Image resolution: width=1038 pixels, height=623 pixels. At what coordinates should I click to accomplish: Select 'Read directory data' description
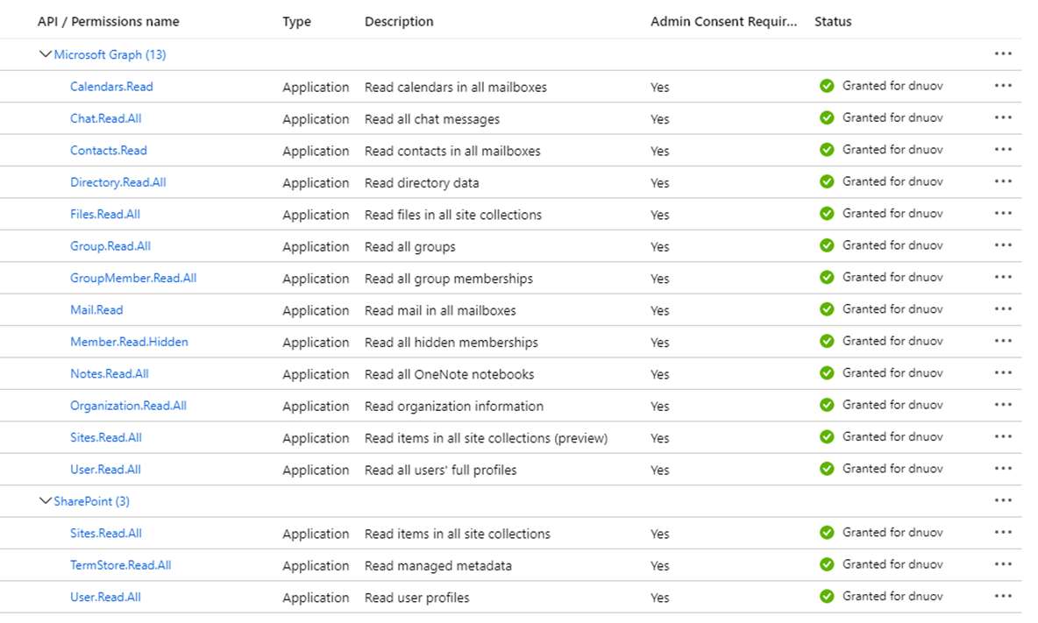[x=422, y=182]
